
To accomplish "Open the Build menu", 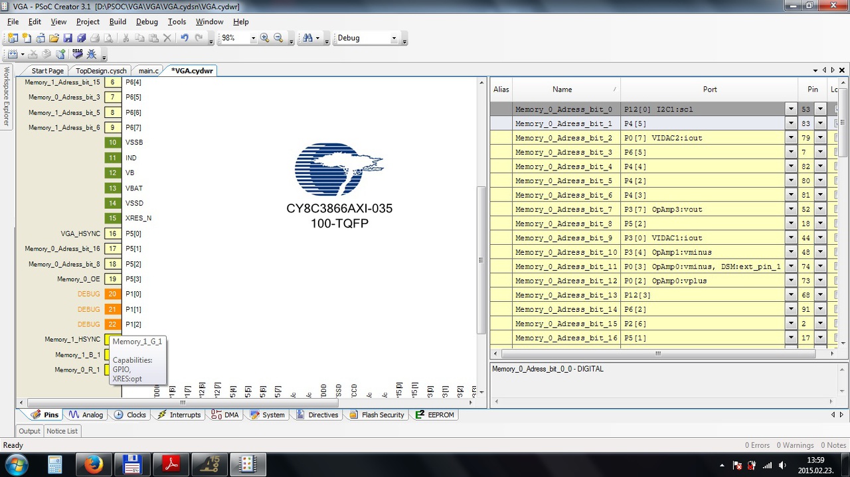I will 118,22.
